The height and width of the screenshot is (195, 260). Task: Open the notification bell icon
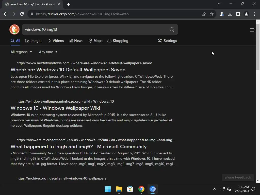(253, 189)
